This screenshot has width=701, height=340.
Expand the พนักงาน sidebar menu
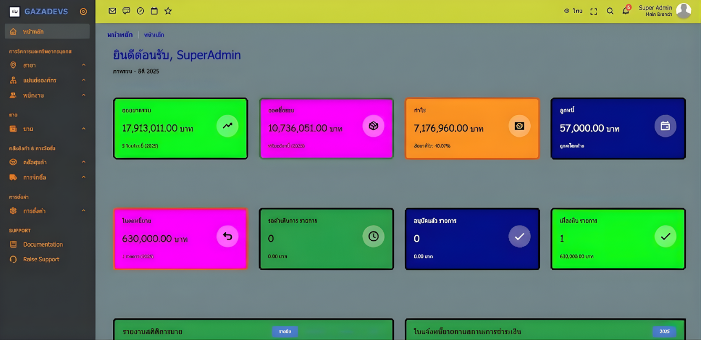click(x=47, y=95)
